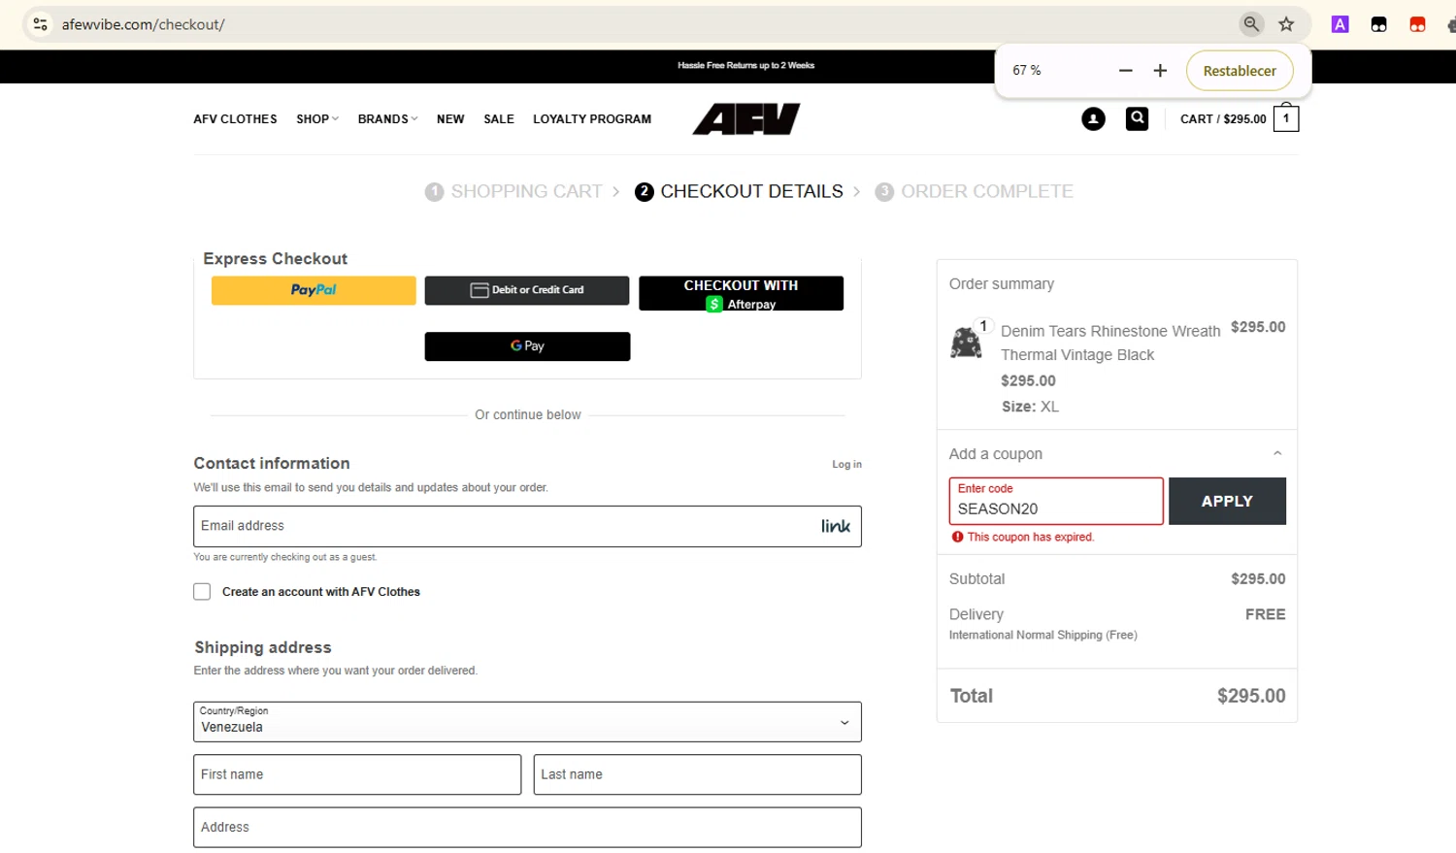Click Hassle Free Returns banner text
This screenshot has width=1456, height=853.
(x=745, y=66)
